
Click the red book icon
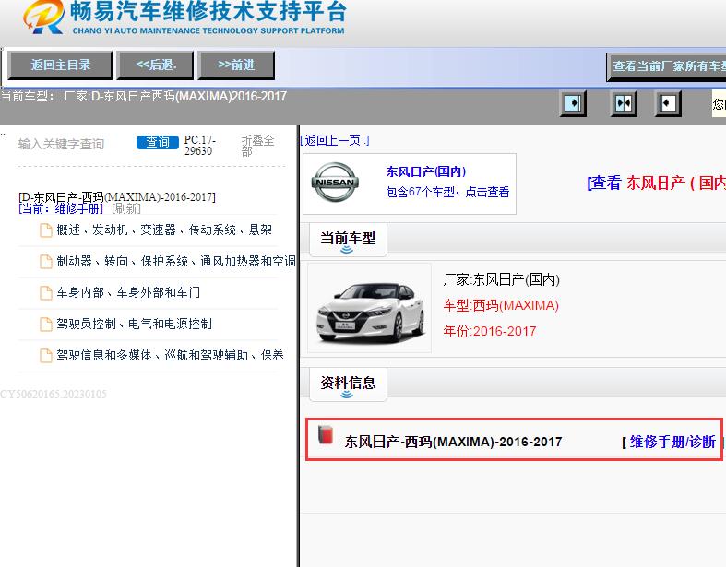point(326,434)
